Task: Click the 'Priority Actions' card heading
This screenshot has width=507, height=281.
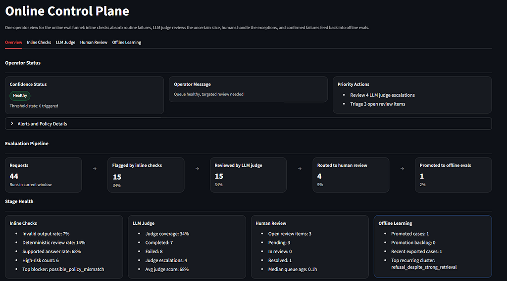Action: click(x=353, y=84)
